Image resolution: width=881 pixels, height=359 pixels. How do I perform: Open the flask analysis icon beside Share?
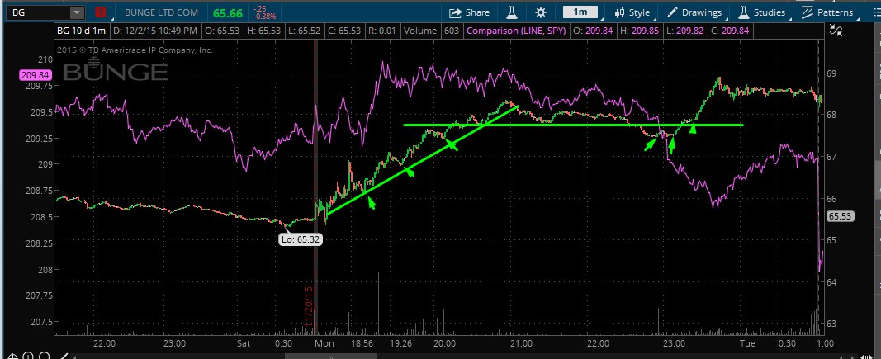click(x=512, y=12)
